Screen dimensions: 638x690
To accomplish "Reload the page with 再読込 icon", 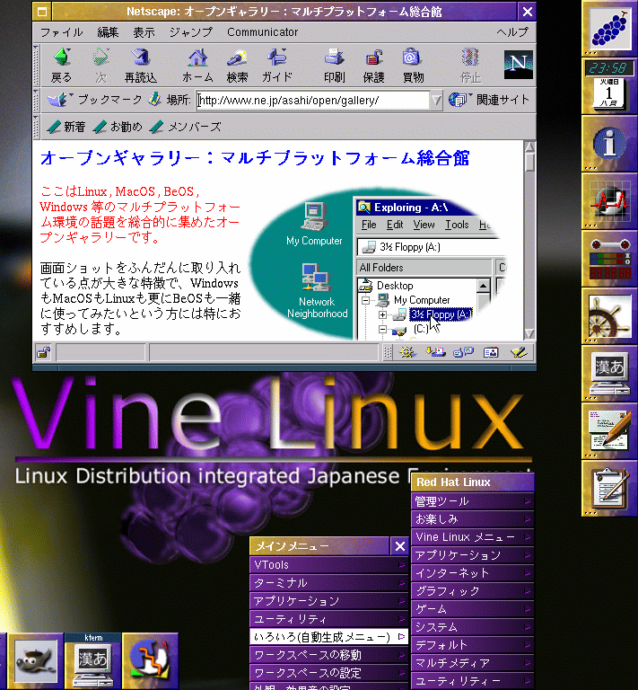I will (141, 58).
